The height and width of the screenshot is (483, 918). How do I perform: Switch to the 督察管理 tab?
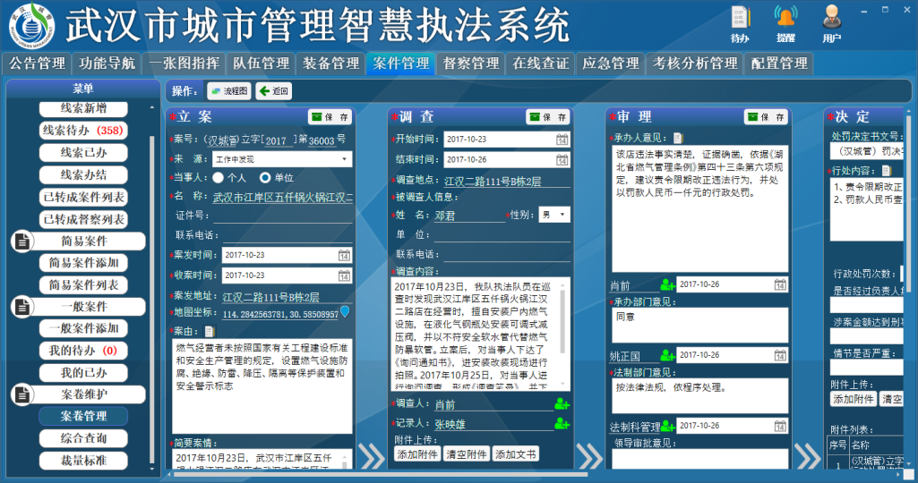[471, 64]
